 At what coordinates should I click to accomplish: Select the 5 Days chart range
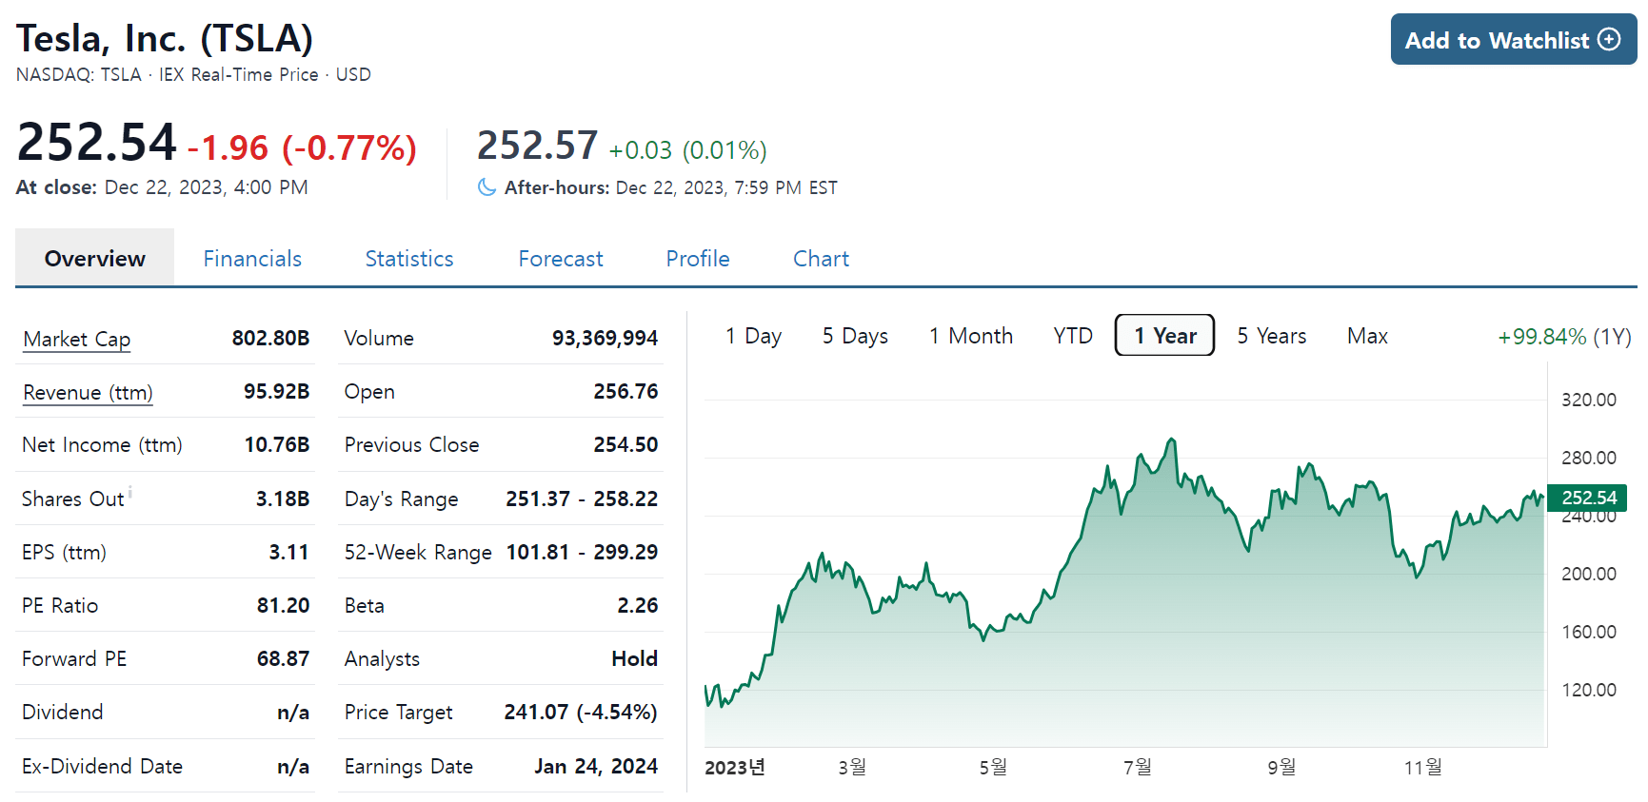pyautogui.click(x=855, y=336)
